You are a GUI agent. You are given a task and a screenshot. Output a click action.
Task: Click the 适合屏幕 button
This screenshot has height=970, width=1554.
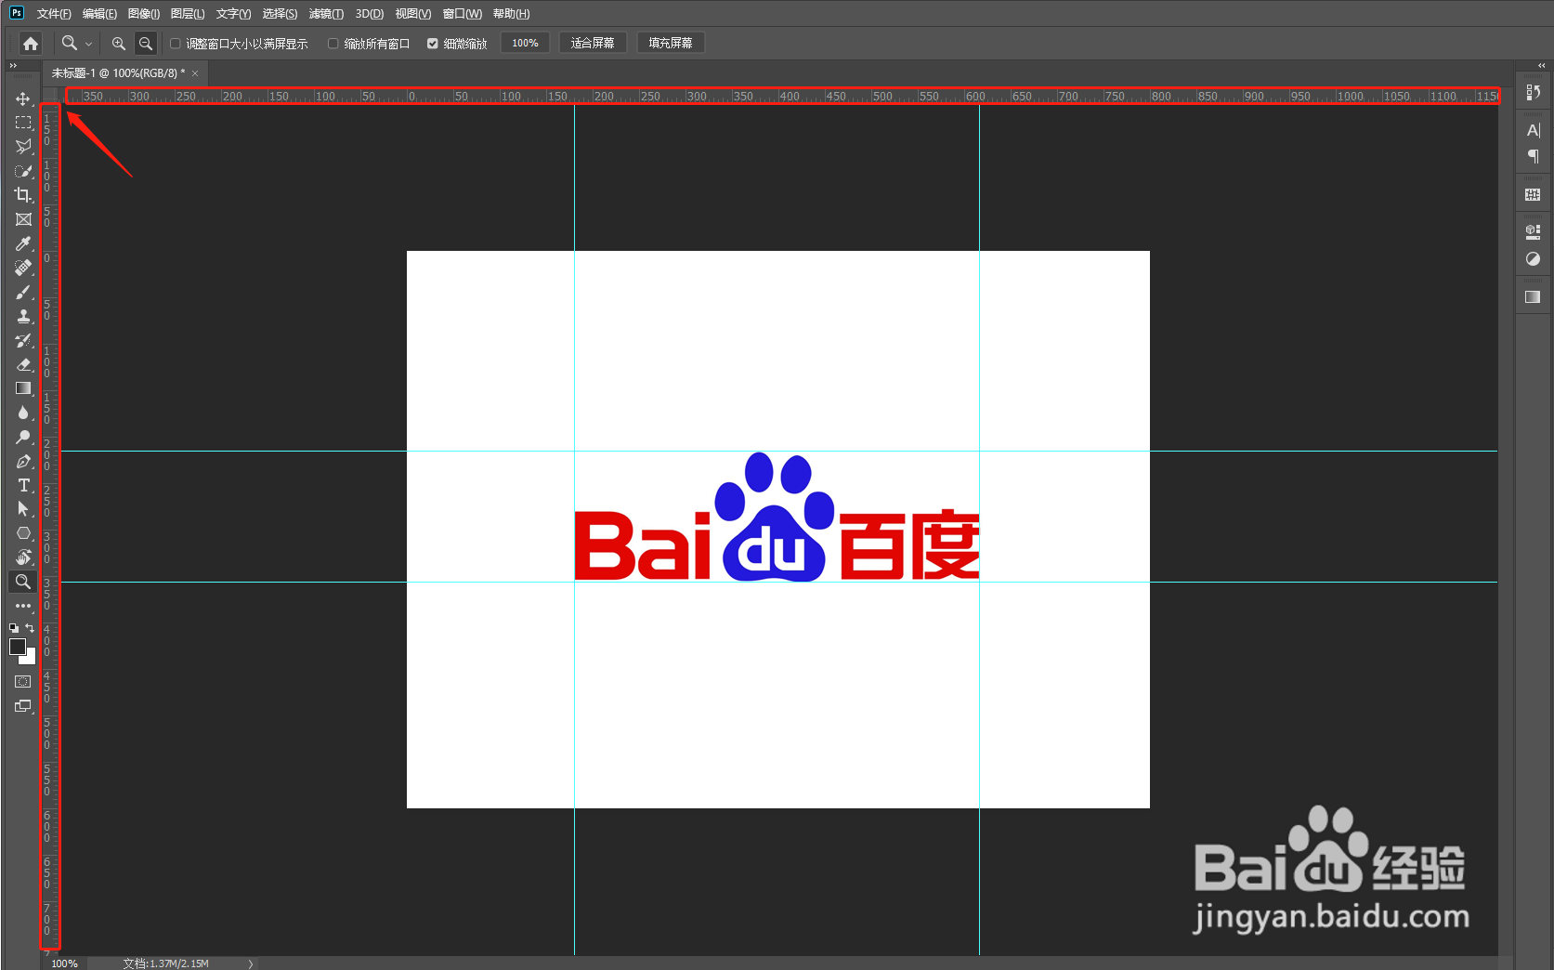point(593,43)
